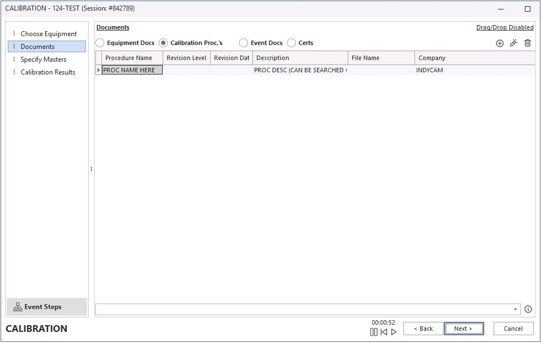Click the add document plus icon
The image size is (541, 343).
coord(499,43)
